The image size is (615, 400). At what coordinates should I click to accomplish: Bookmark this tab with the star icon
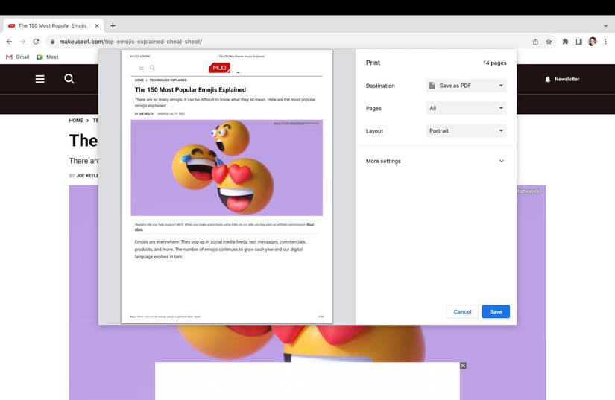549,42
